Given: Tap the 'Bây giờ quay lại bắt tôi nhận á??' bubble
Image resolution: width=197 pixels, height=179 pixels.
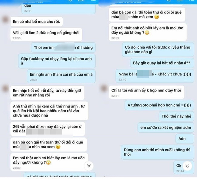Looking at the screenshot, I should tap(162, 63).
